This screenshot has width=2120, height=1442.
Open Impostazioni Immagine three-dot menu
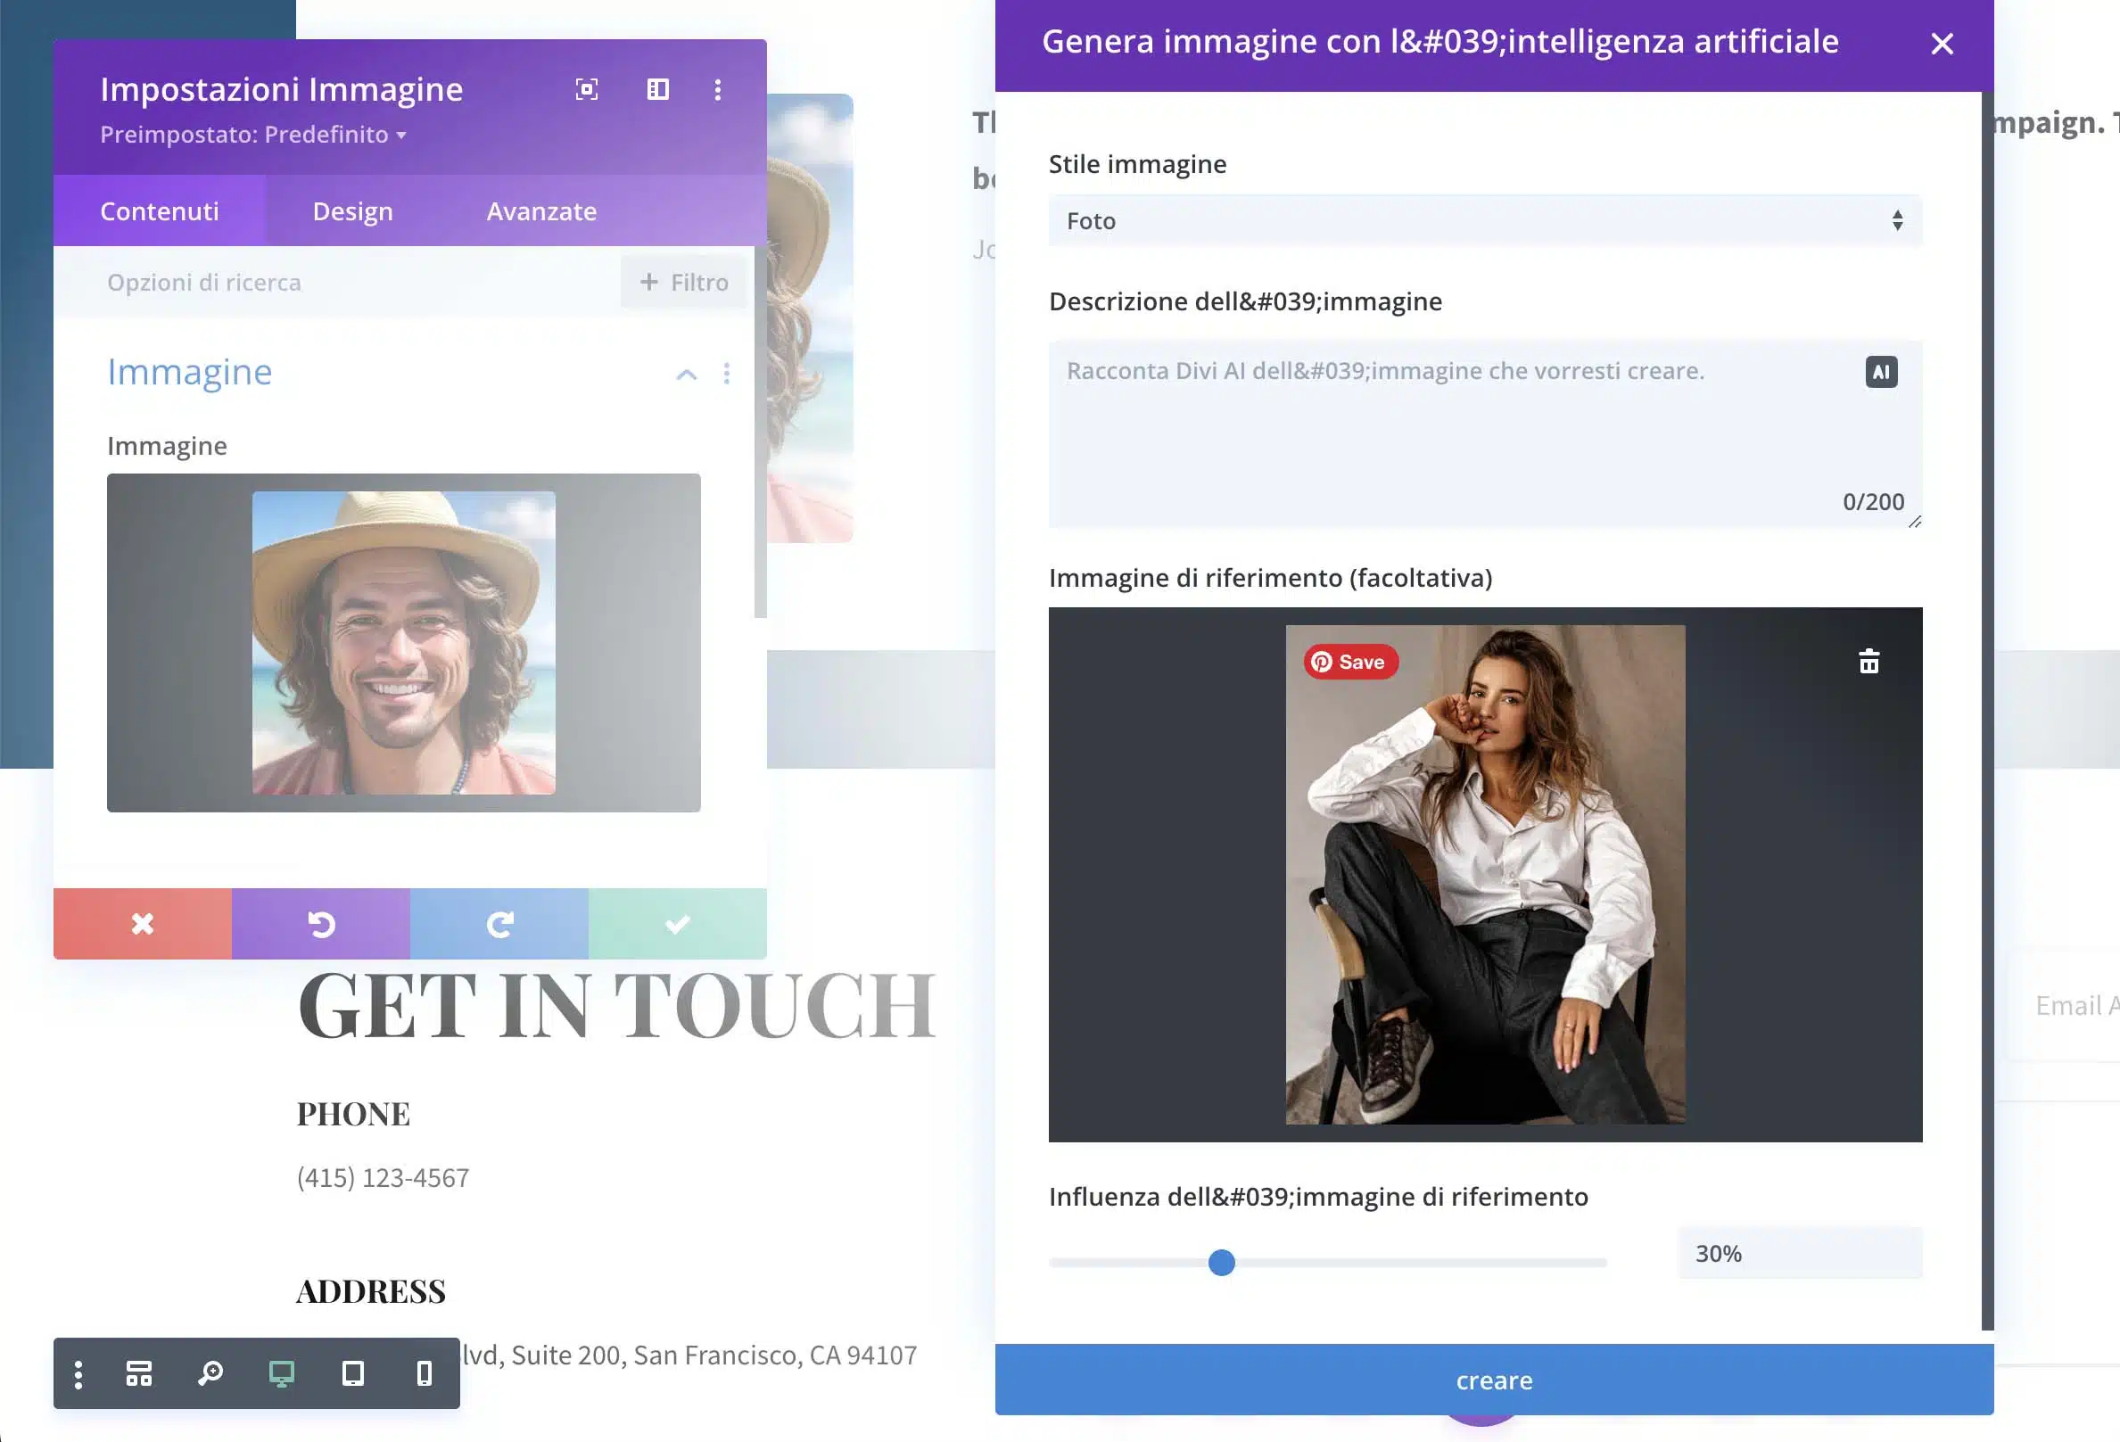tap(718, 89)
